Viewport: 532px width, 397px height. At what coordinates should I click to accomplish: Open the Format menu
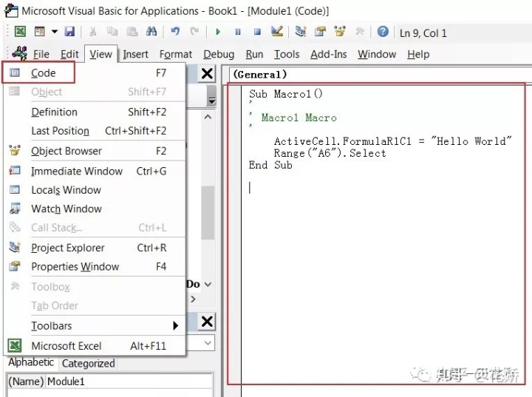click(176, 54)
